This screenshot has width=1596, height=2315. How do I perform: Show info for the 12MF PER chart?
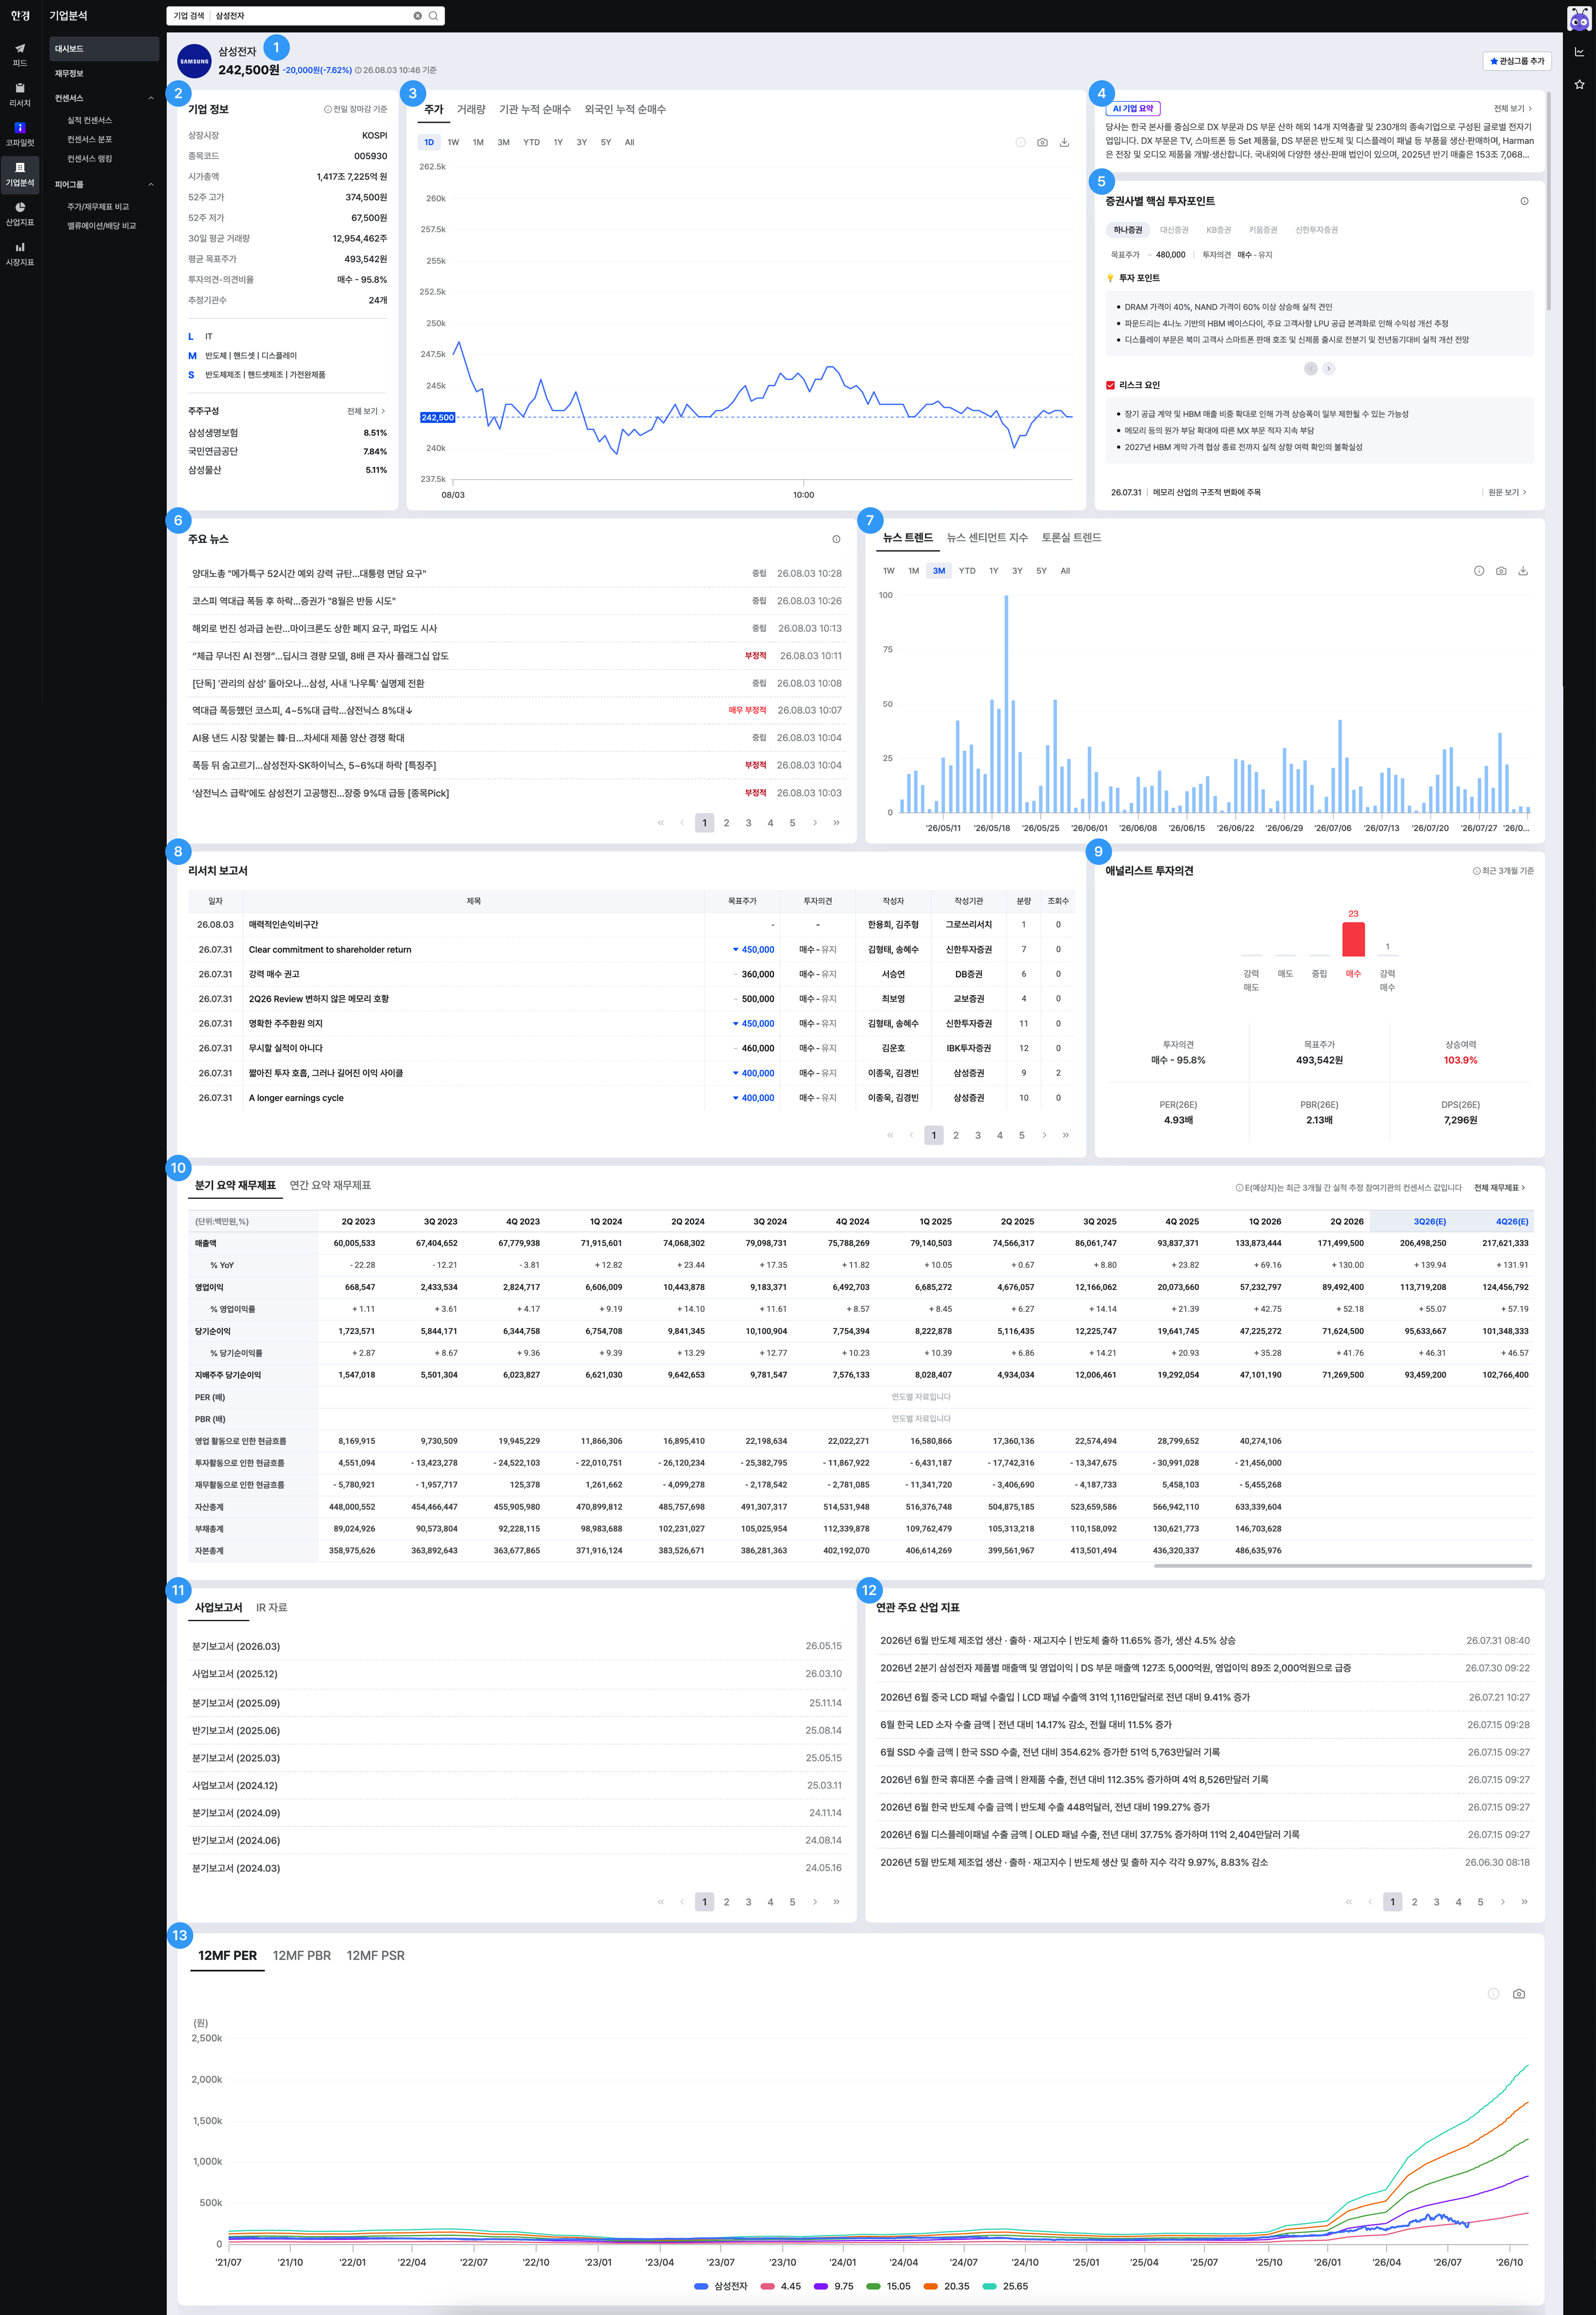(x=1493, y=1993)
